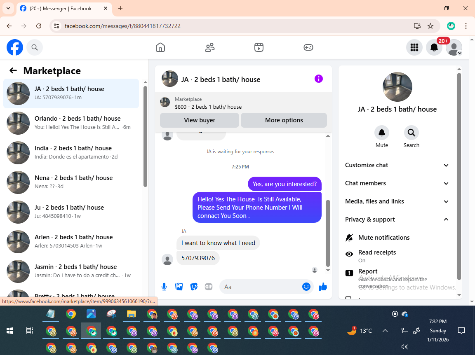
Task: Open the Chrome profile extension icon
Action: pos(451,26)
